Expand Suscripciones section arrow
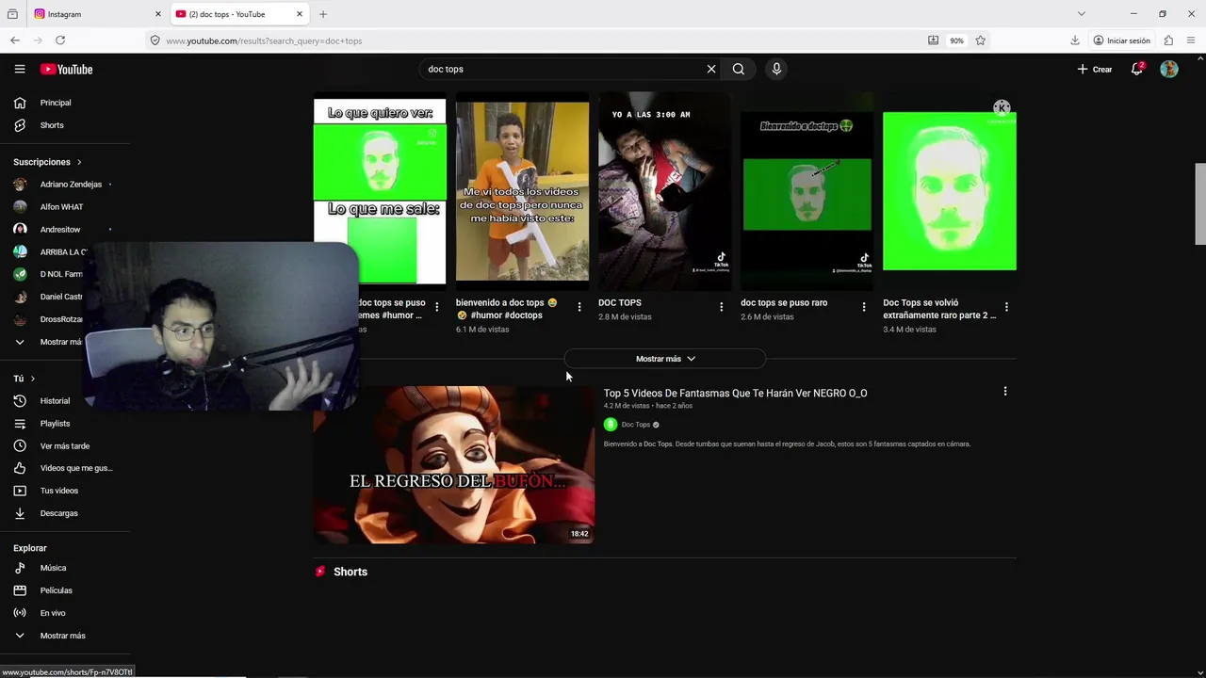The image size is (1206, 678). [79, 162]
